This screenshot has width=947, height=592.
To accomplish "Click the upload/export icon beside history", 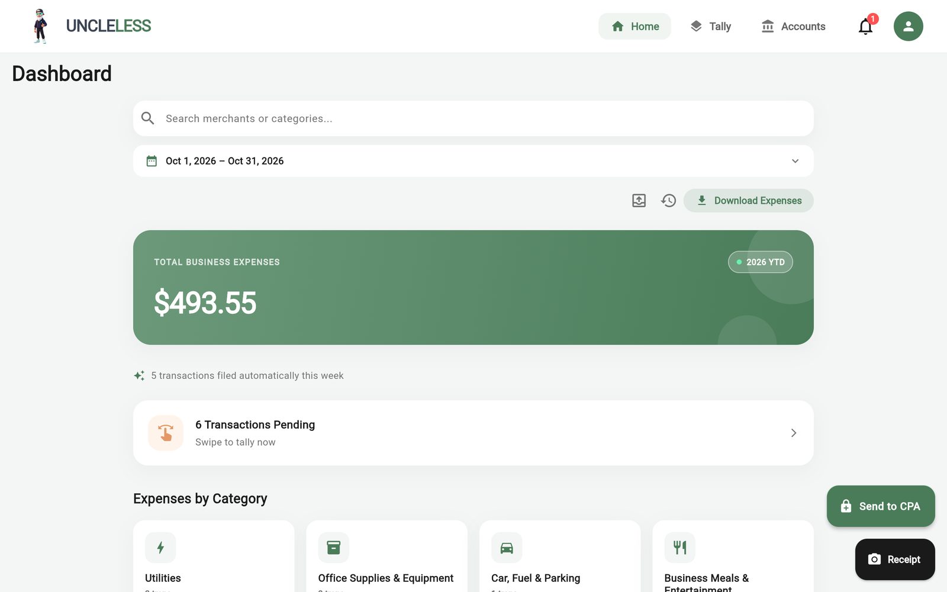I will tap(639, 201).
